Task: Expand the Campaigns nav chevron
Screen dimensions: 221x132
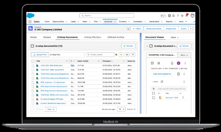Action: tap(145, 22)
